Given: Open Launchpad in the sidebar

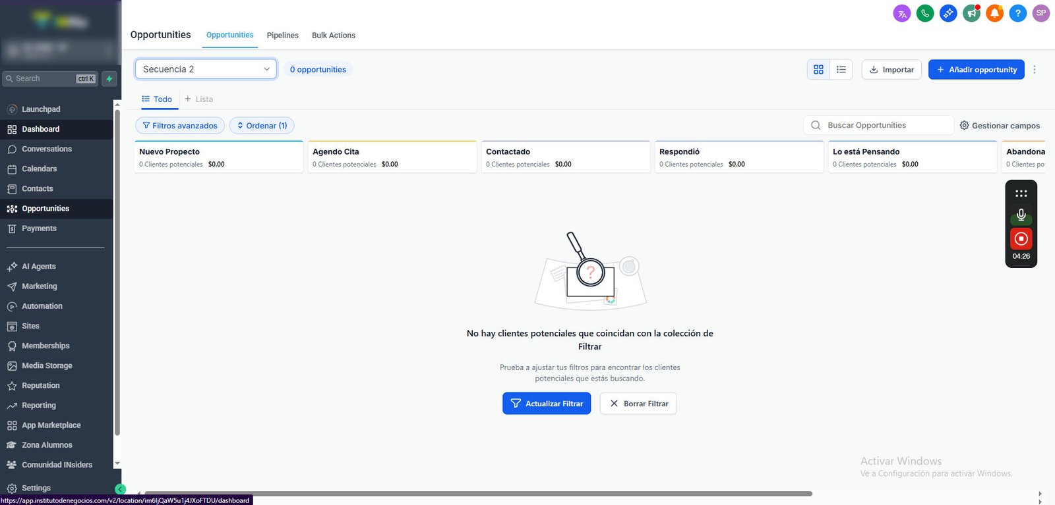Looking at the screenshot, I should [57, 109].
